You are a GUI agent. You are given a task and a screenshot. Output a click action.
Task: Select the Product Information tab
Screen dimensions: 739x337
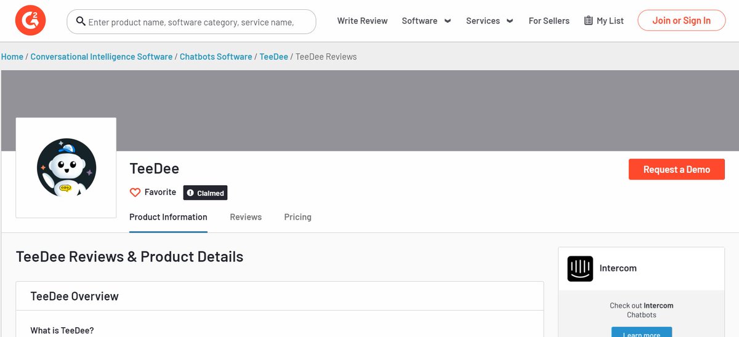(x=168, y=217)
